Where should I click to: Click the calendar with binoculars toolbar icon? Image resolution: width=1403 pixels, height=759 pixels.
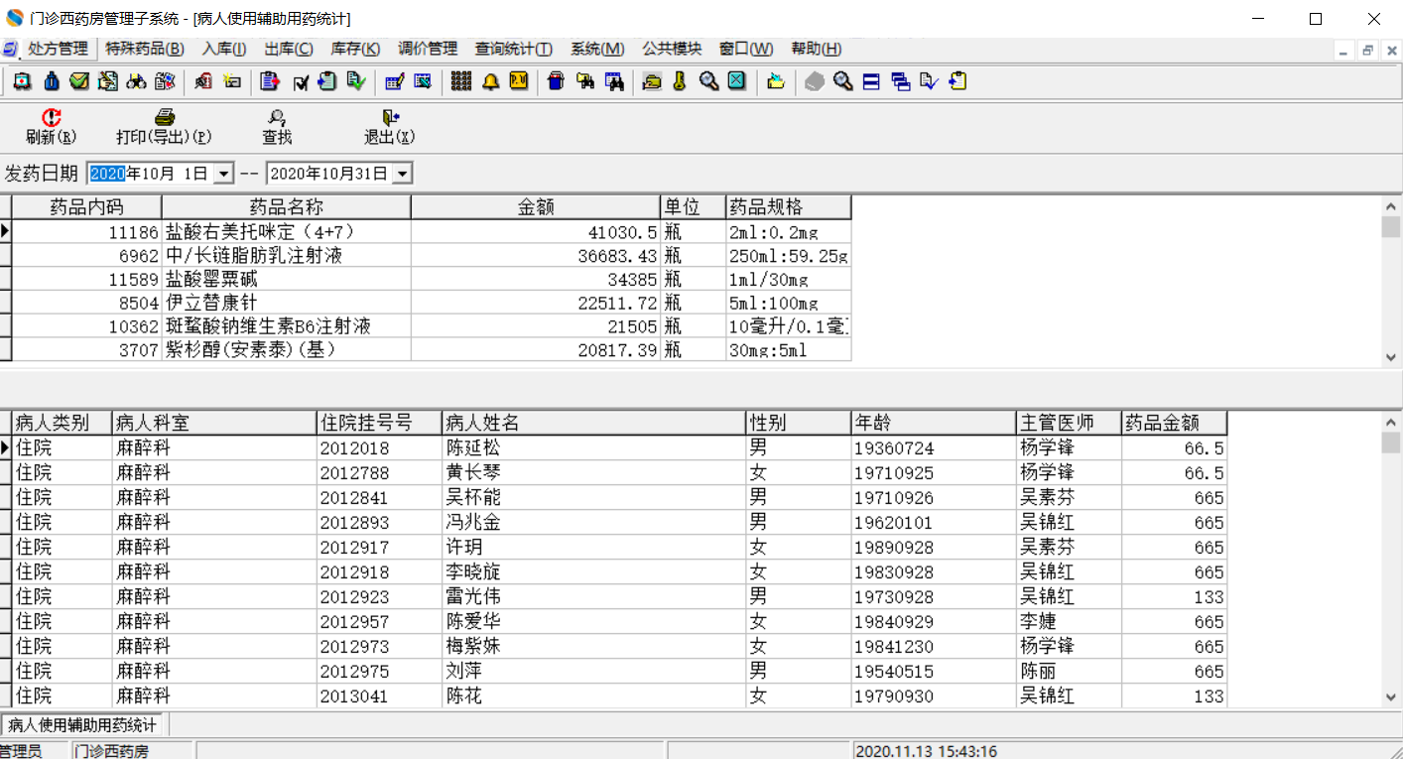click(x=614, y=81)
